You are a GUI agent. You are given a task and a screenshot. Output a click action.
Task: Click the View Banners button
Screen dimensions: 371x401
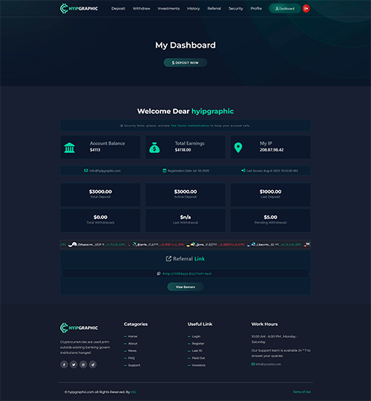pos(185,287)
